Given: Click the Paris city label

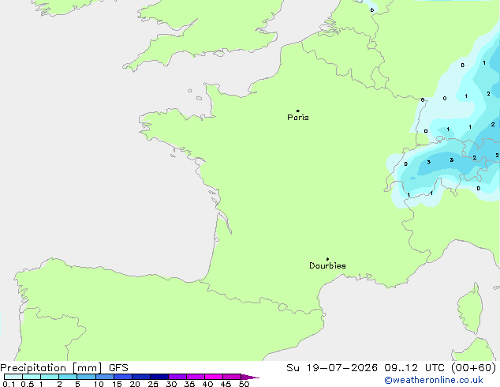Looking at the screenshot, I should tap(298, 118).
